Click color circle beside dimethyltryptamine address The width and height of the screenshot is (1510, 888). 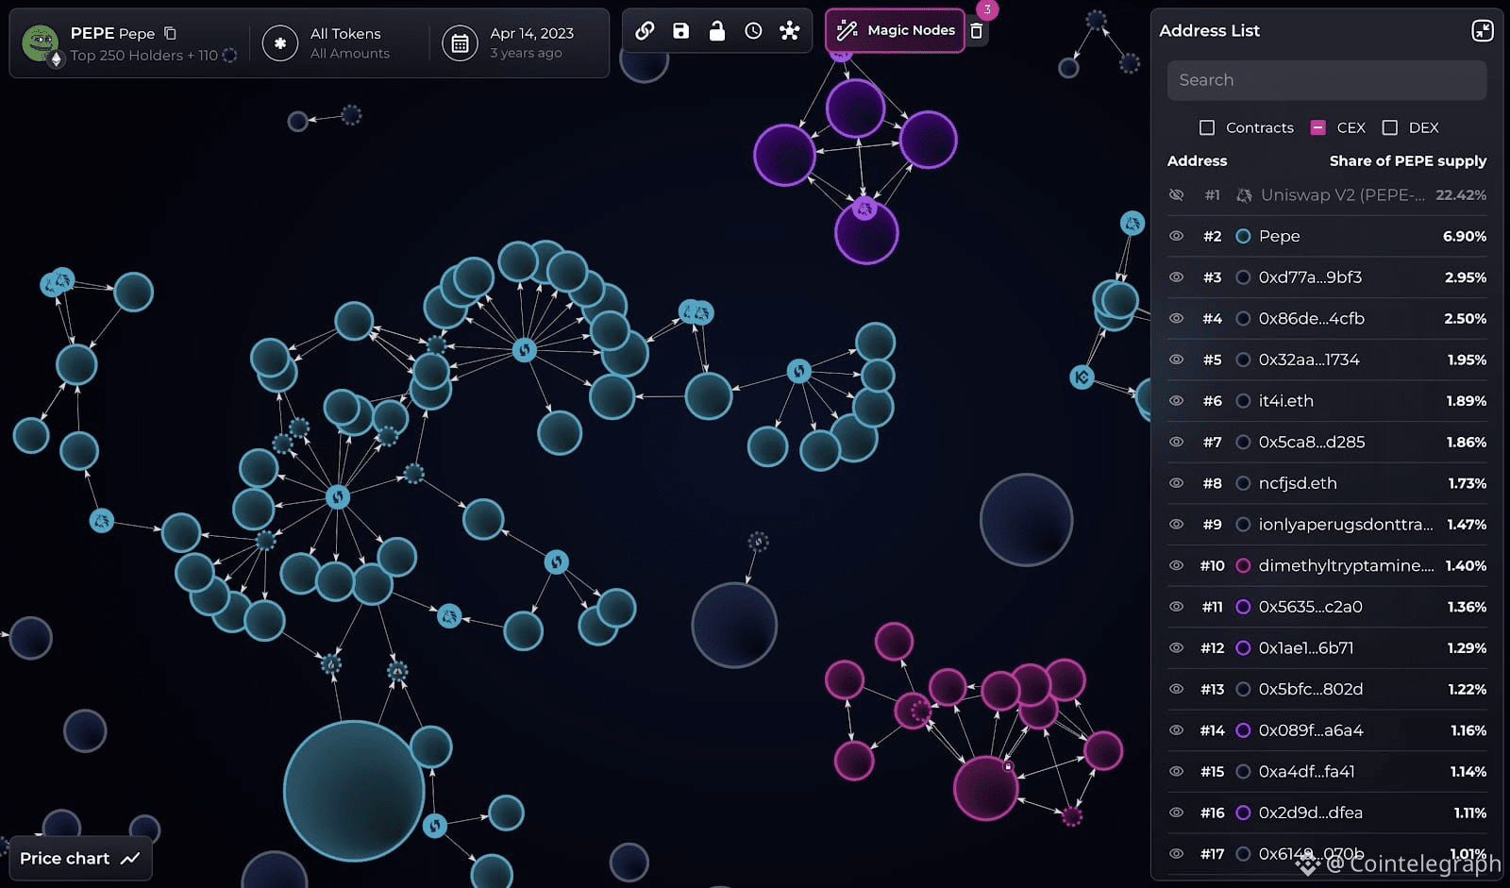coord(1243,566)
